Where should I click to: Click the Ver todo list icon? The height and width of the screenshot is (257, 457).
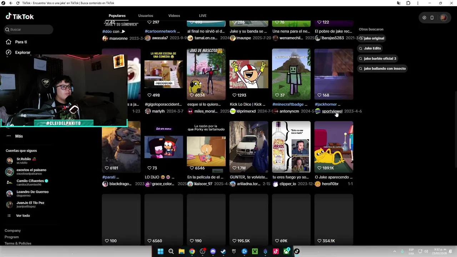click(9, 216)
